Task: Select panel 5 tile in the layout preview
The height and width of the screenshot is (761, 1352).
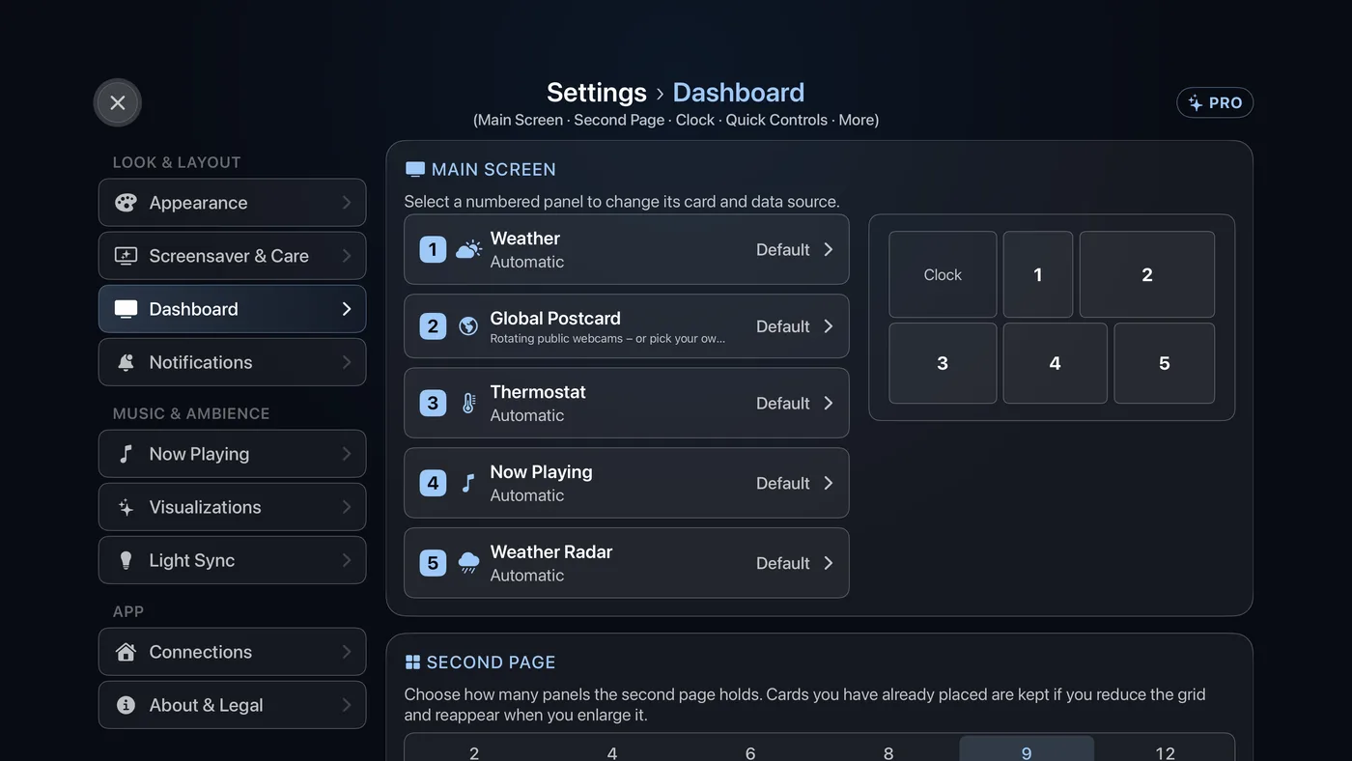Action: pyautogui.click(x=1164, y=363)
